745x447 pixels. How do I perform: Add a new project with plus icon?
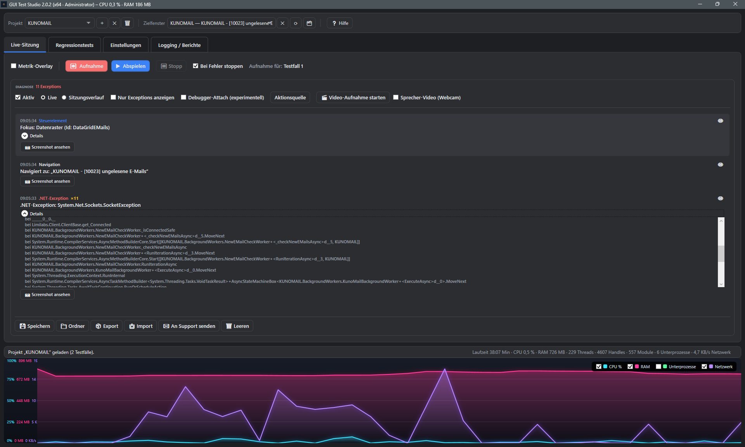coord(102,23)
